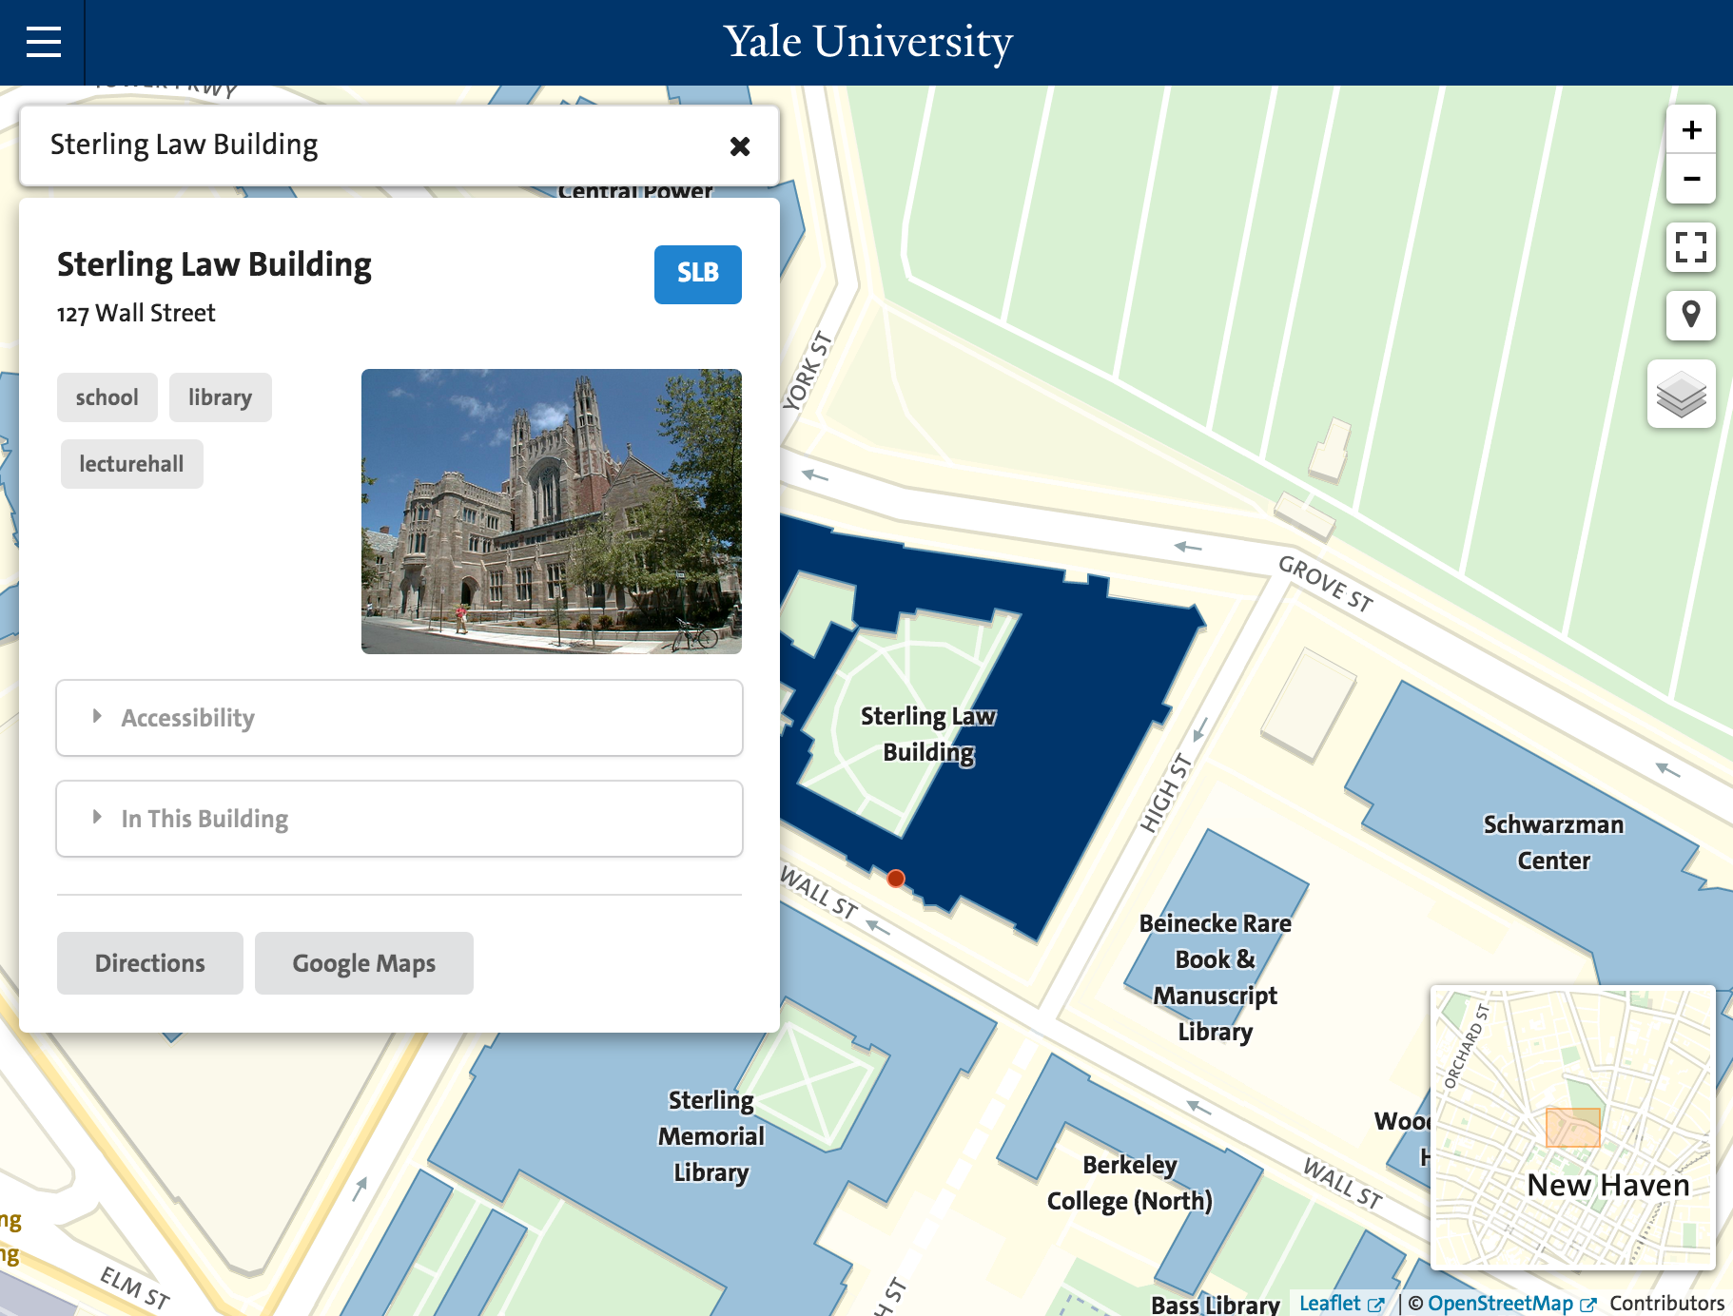Select the lecturehall tag
1733x1316 pixels.
132,464
